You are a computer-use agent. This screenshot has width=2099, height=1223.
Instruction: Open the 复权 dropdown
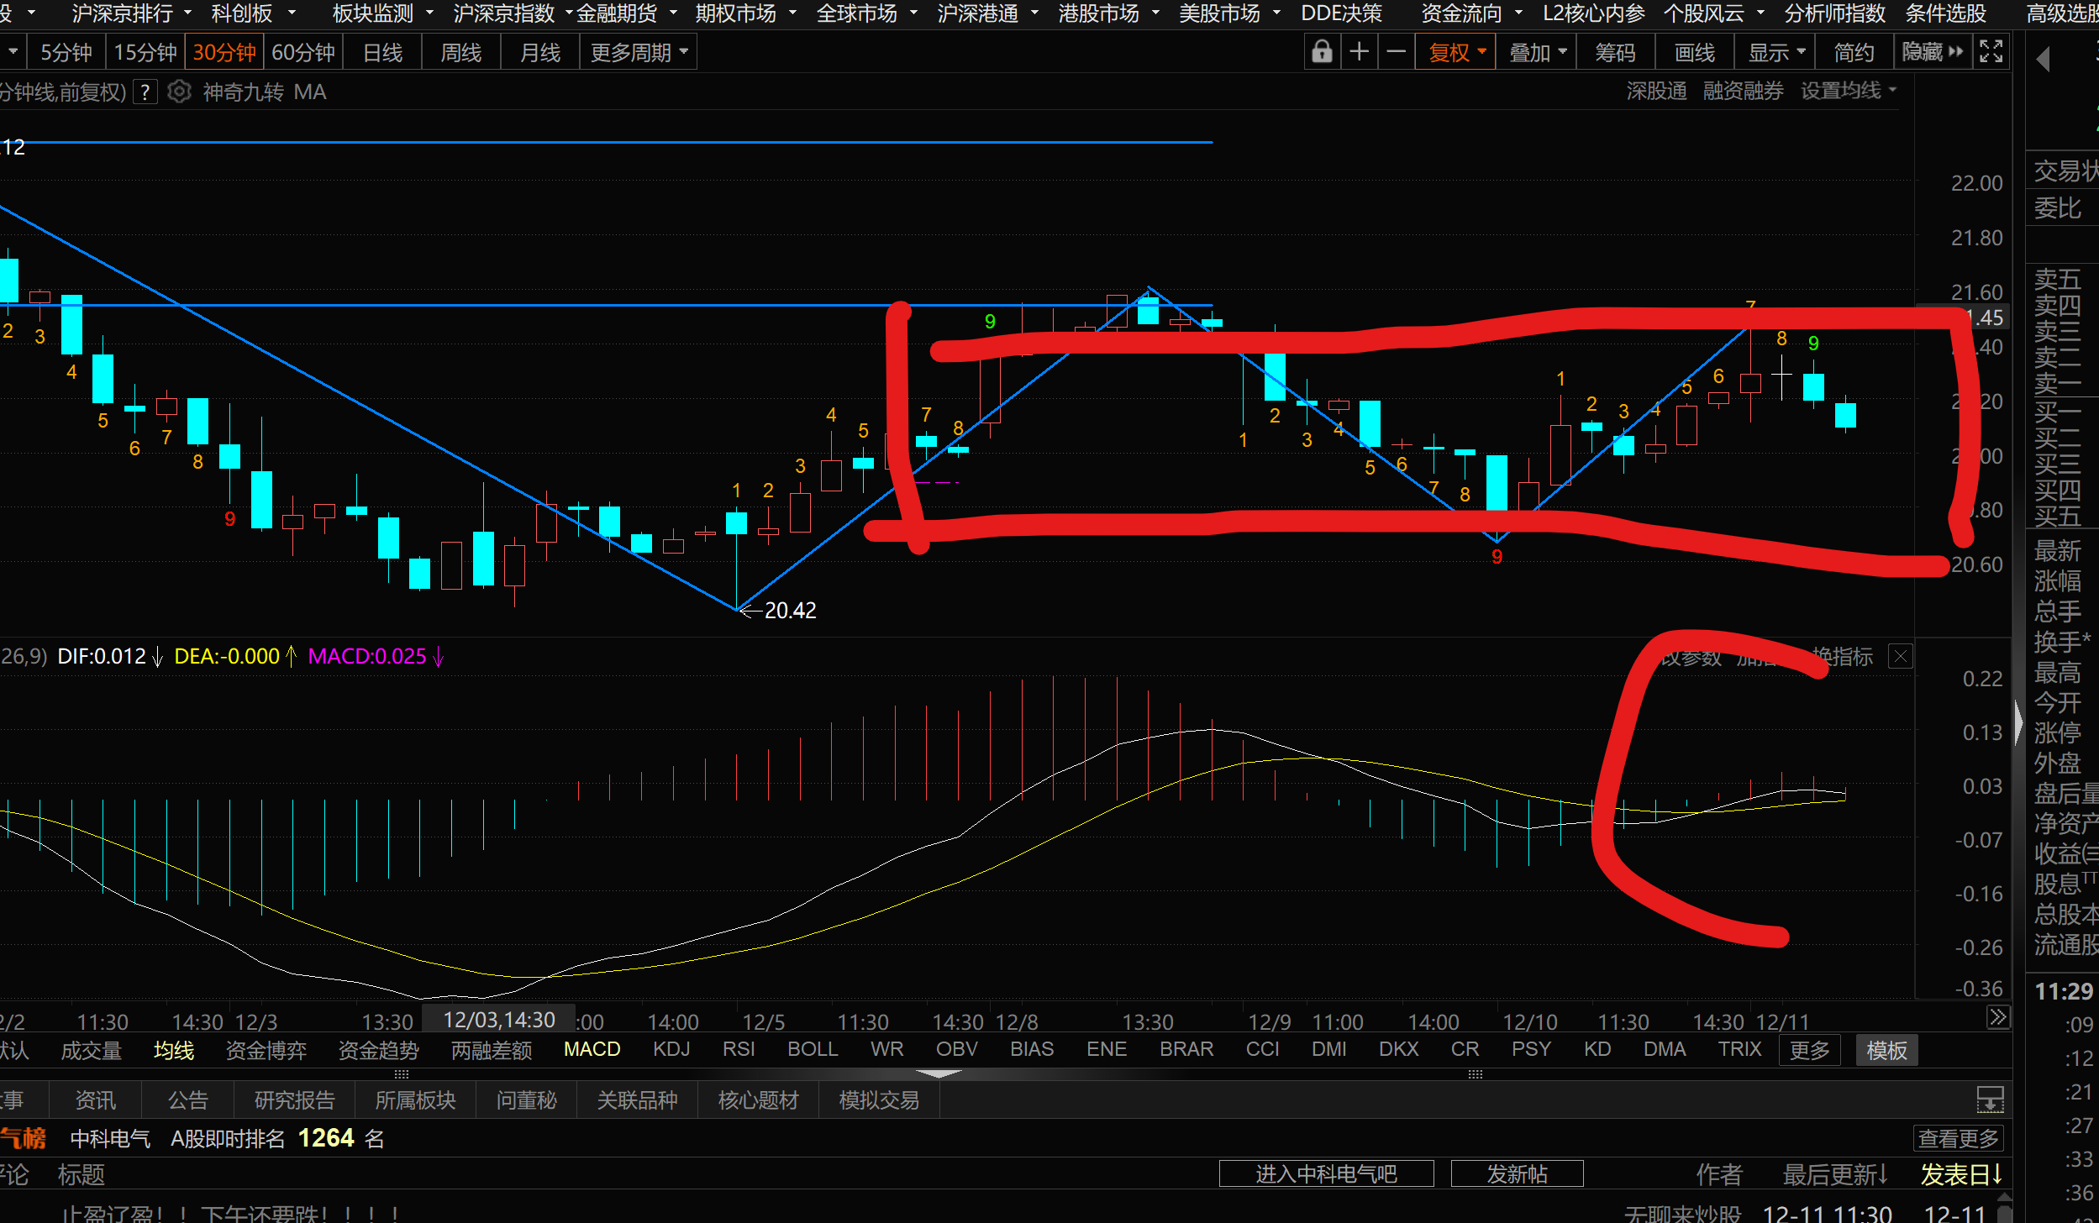pyautogui.click(x=1456, y=52)
